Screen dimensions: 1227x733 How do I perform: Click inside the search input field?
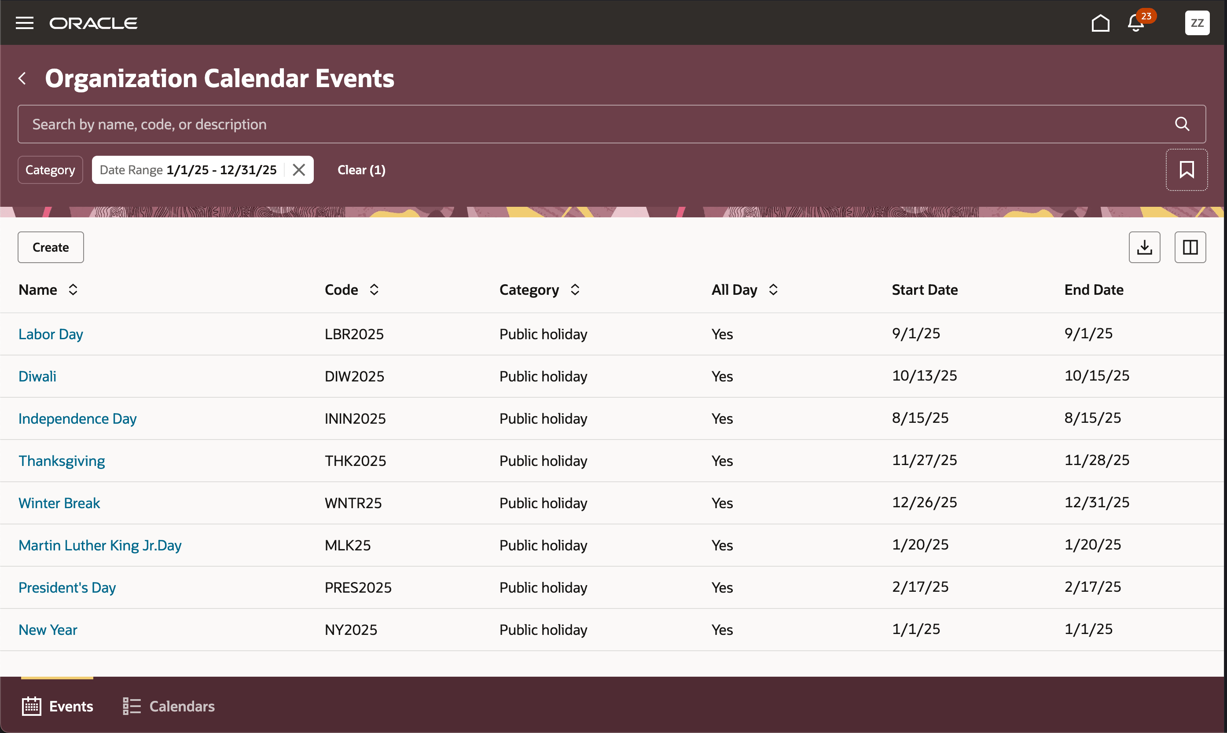pyautogui.click(x=494, y=124)
